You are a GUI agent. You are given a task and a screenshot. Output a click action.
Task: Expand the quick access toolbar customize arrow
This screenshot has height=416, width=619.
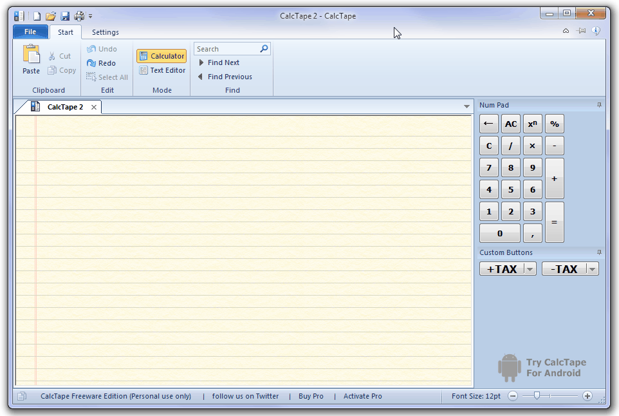point(90,16)
